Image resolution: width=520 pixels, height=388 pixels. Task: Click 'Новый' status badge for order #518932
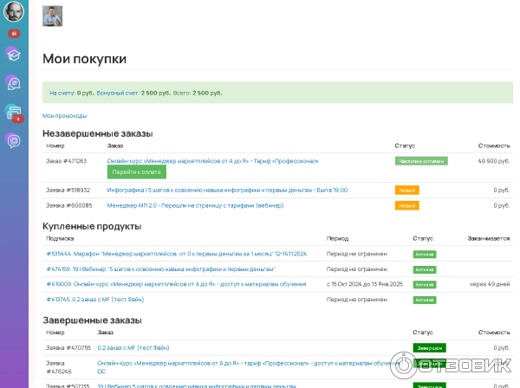click(406, 190)
